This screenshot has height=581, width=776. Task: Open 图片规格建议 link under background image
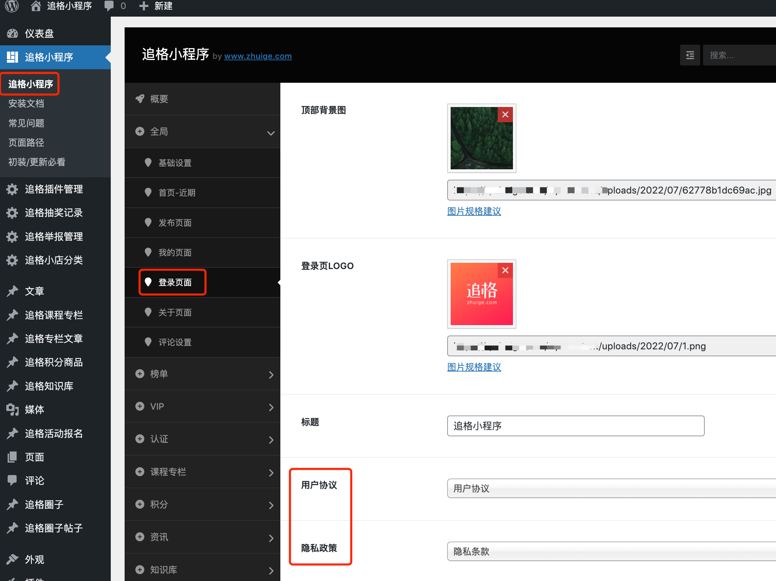tap(474, 211)
